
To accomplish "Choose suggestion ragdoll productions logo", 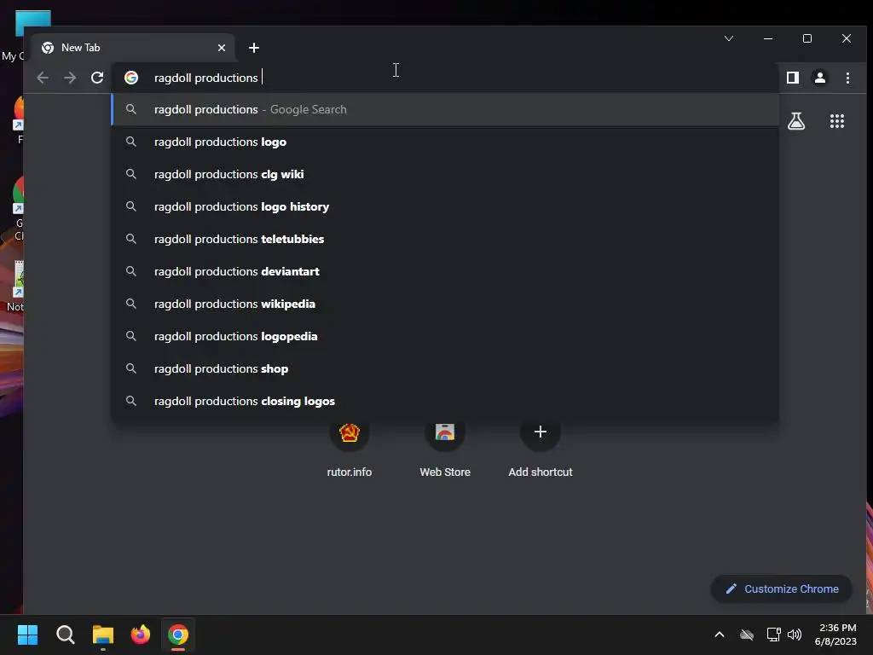I will (x=445, y=142).
